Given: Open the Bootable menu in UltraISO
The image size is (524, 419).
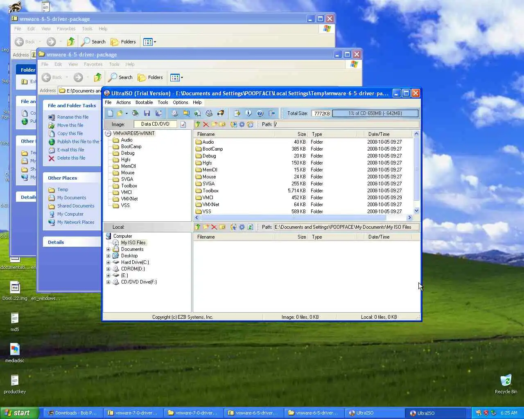Looking at the screenshot, I should (144, 102).
